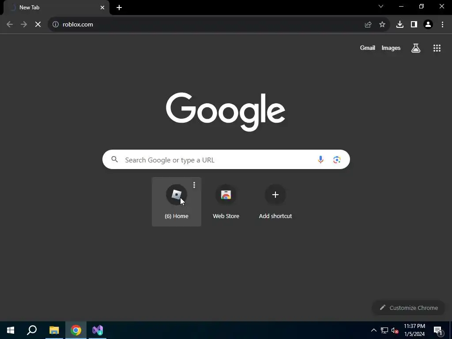
Task: Select the New Tab tab
Action: coord(56,8)
